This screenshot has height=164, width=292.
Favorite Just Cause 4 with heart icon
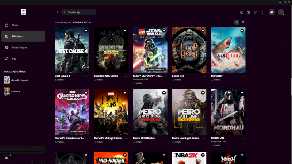click(86, 31)
